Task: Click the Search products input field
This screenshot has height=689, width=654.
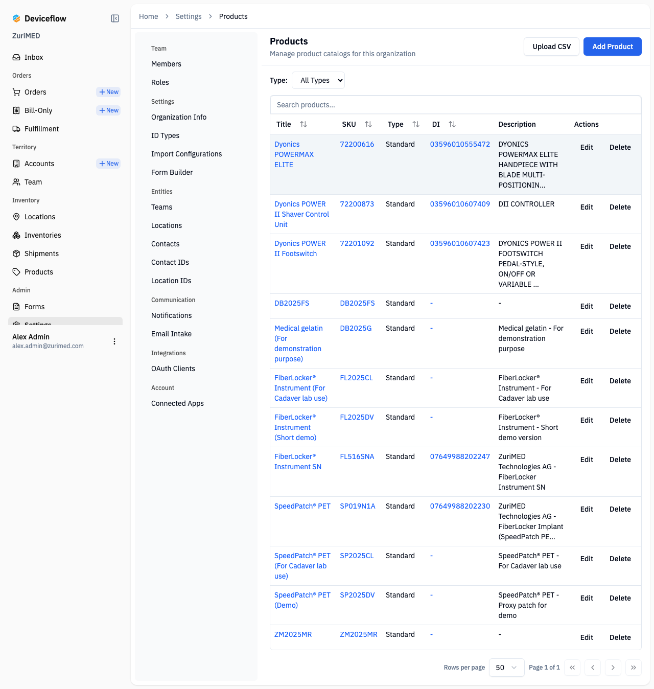Action: [x=455, y=105]
